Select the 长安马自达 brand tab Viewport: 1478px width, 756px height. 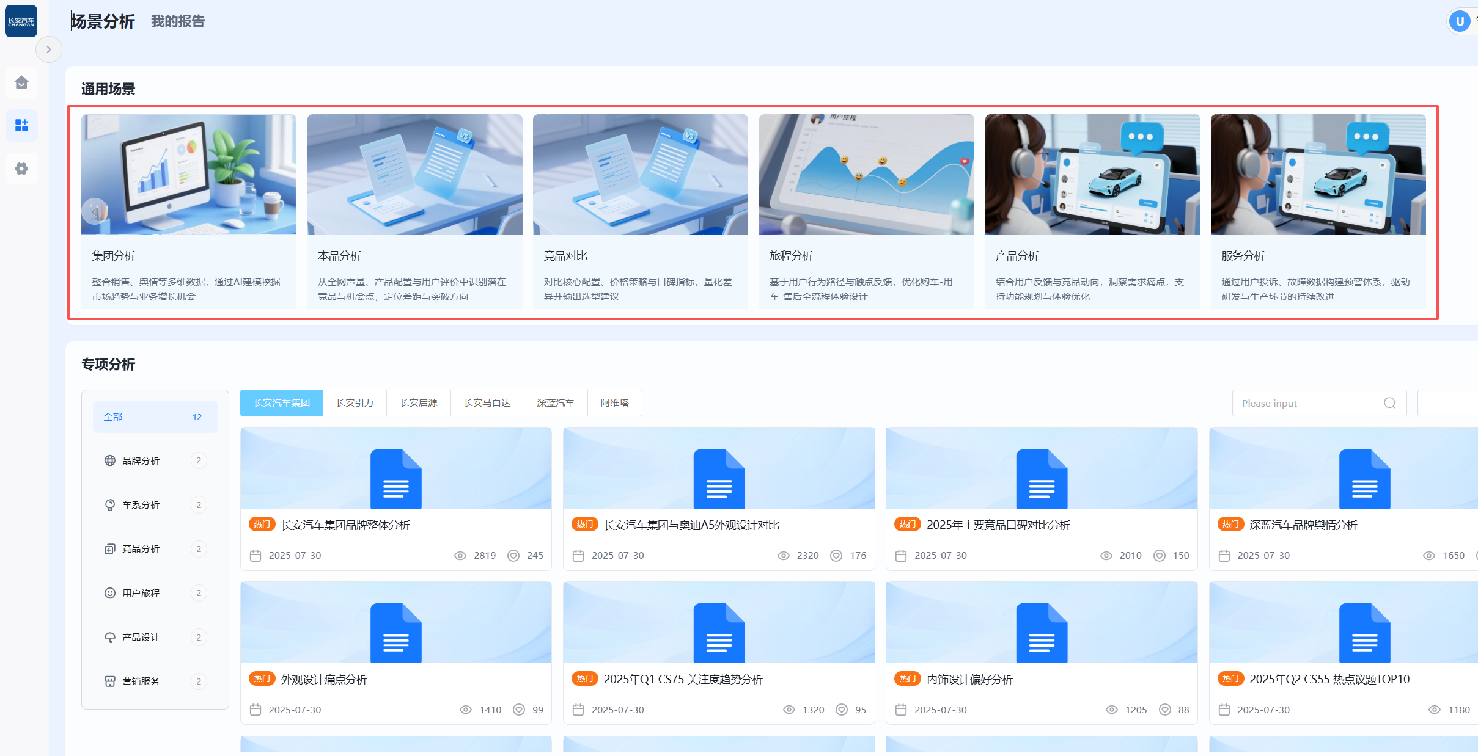(487, 403)
